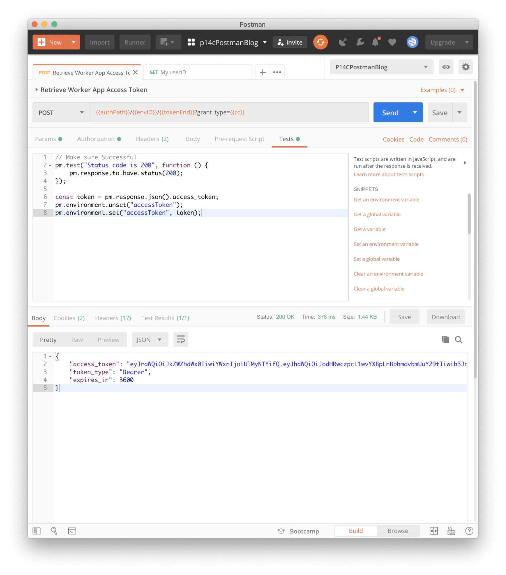Change the POST method dropdown
Screen dimensions: 506x575
click(61, 112)
